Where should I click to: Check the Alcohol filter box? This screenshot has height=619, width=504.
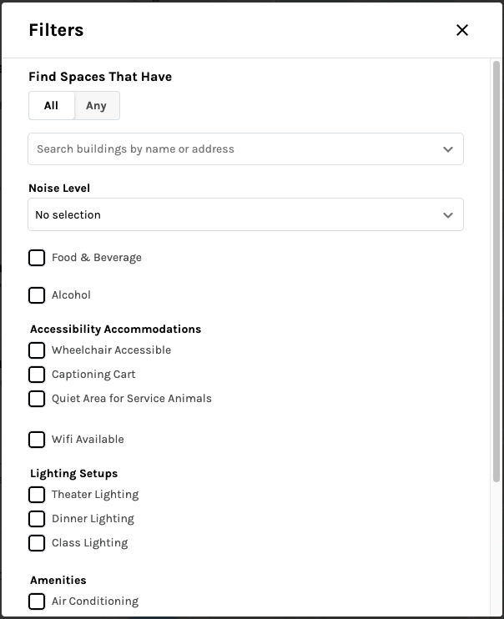point(37,295)
